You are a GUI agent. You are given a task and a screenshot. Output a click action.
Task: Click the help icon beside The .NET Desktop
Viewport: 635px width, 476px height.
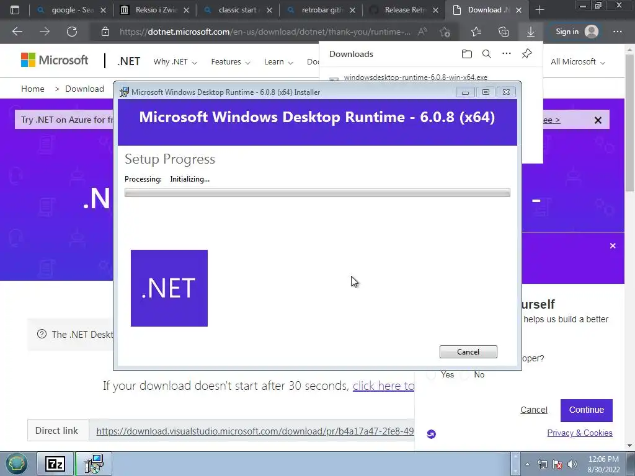42,334
